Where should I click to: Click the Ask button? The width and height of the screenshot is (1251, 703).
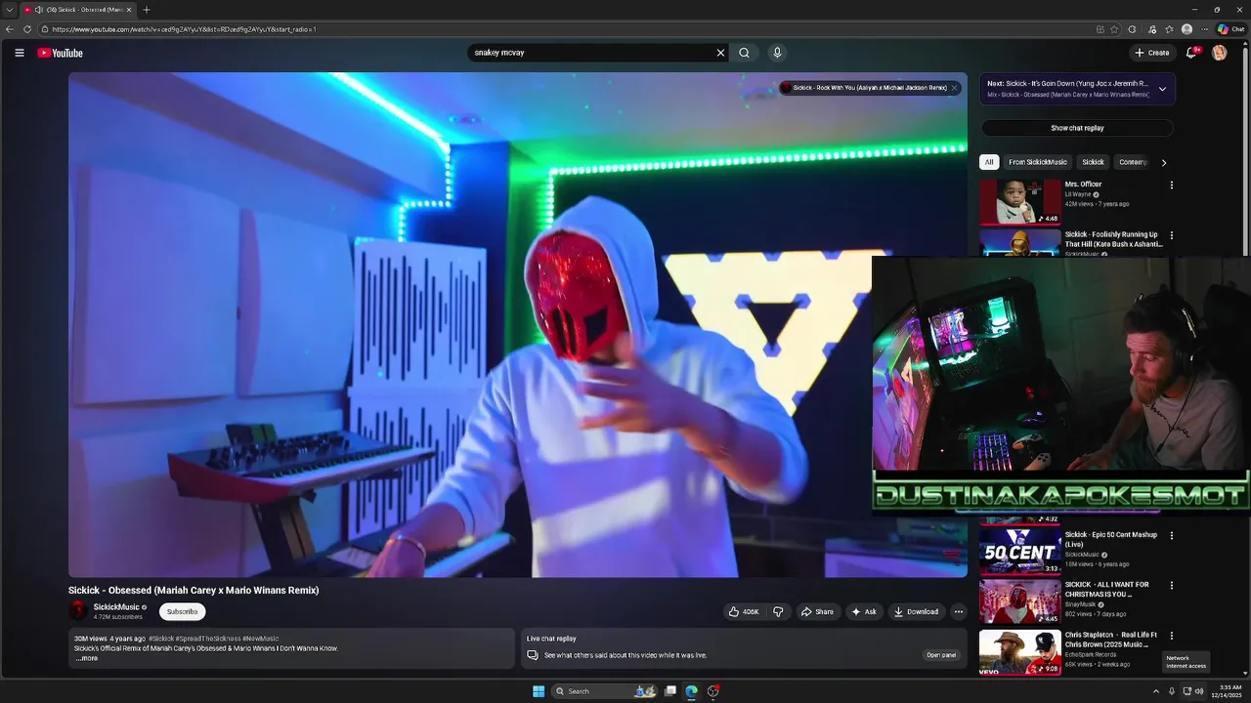pyautogui.click(x=864, y=612)
